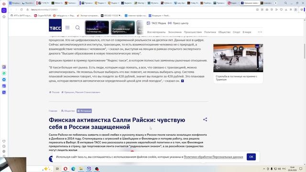Open File Explorer in the taskbar
Image resolution: width=306 pixels, height=172 pixels.
(81, 169)
